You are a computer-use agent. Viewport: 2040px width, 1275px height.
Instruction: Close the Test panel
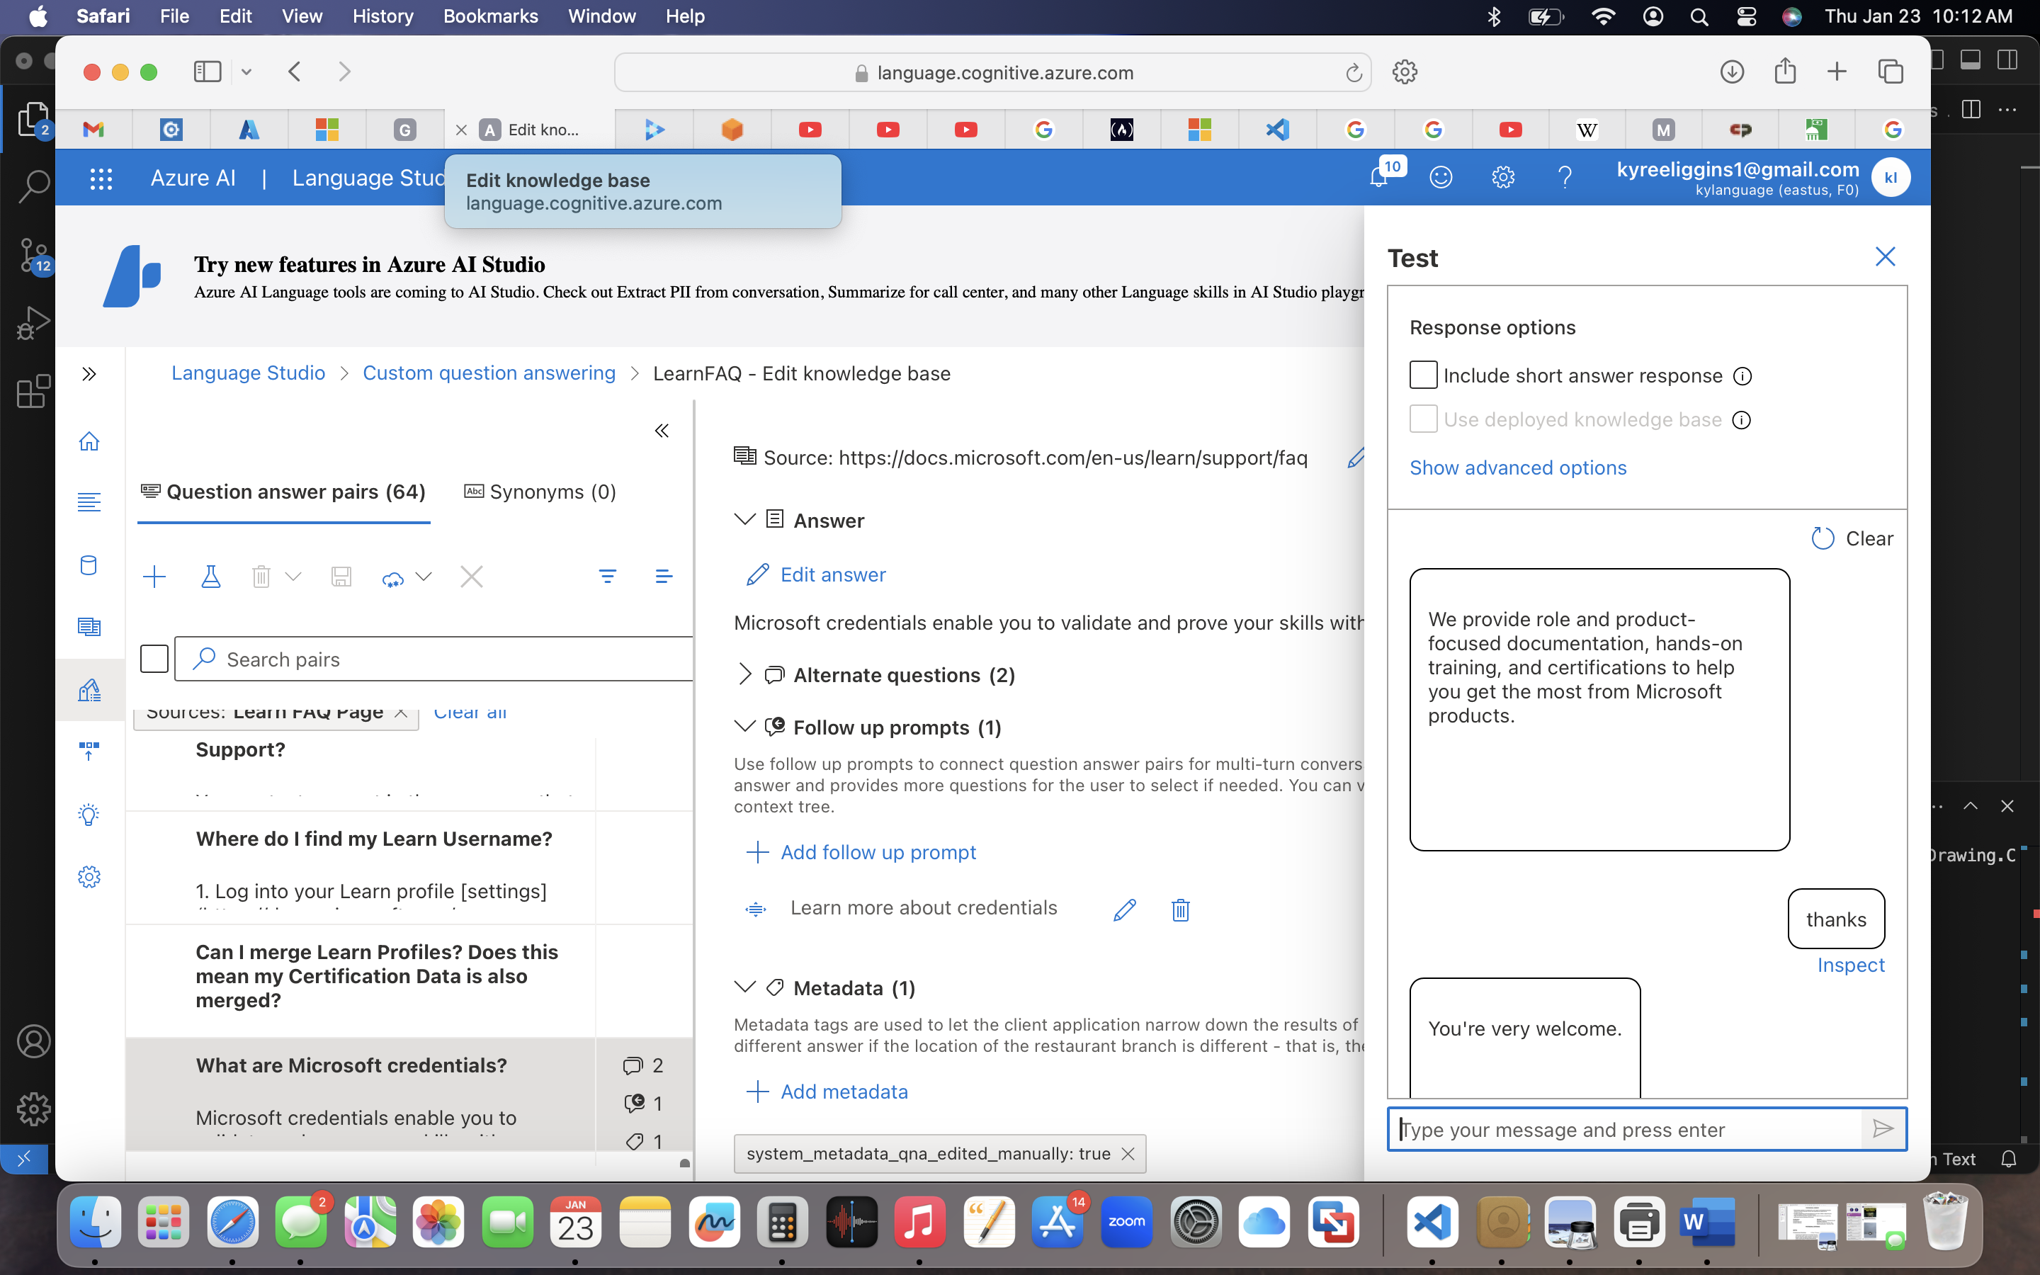tap(1885, 256)
